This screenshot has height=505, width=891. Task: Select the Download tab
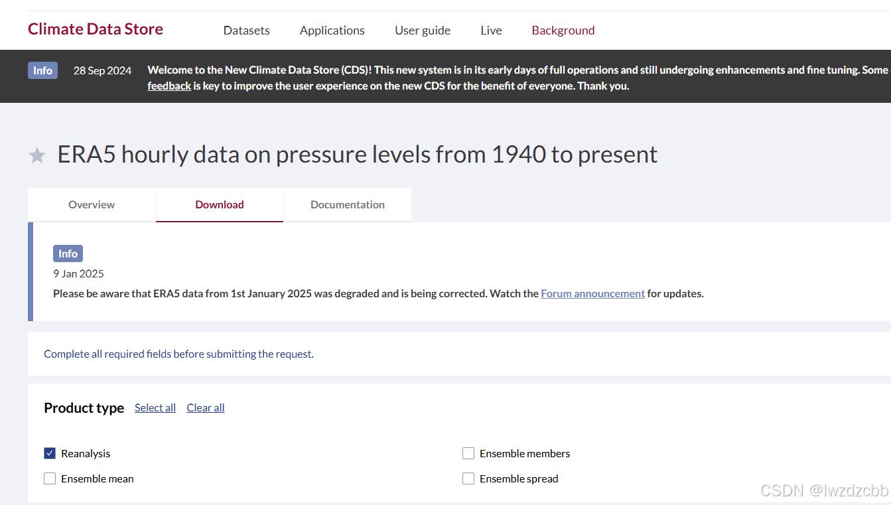coord(220,204)
